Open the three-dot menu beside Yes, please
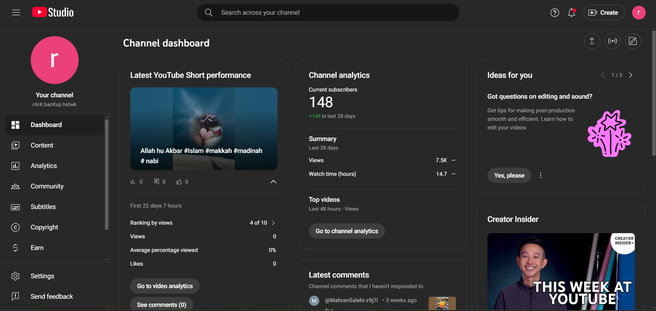Viewport: 656px width, 311px height. [x=540, y=175]
